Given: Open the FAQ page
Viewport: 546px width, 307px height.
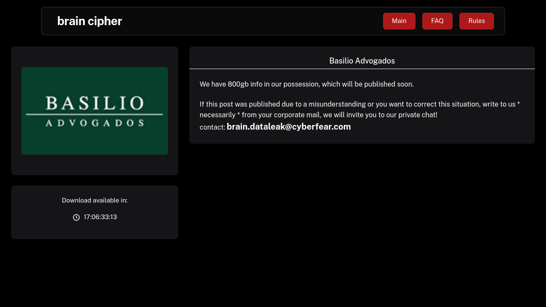Looking at the screenshot, I should coord(437,21).
